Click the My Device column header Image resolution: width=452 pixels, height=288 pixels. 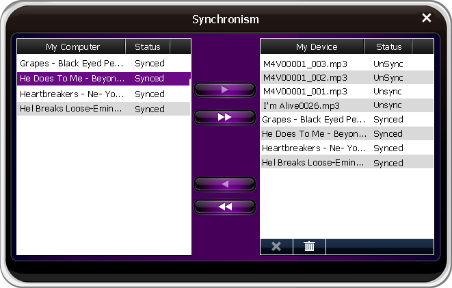316,47
